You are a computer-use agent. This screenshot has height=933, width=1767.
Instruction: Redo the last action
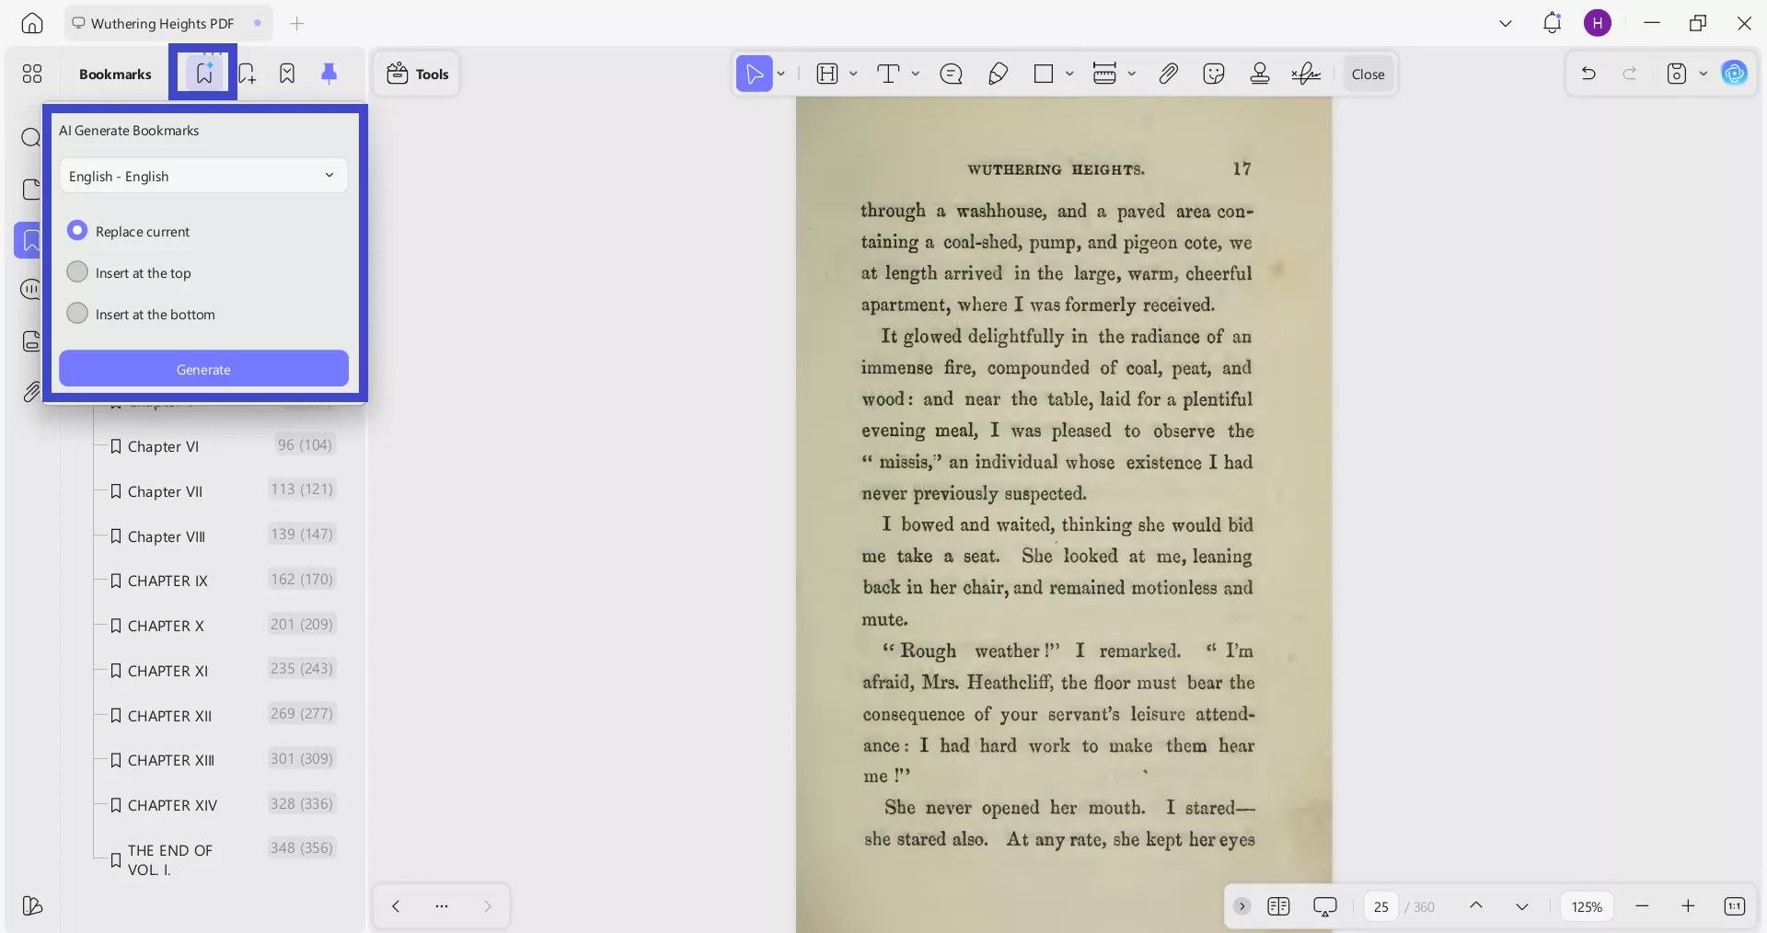click(1630, 74)
